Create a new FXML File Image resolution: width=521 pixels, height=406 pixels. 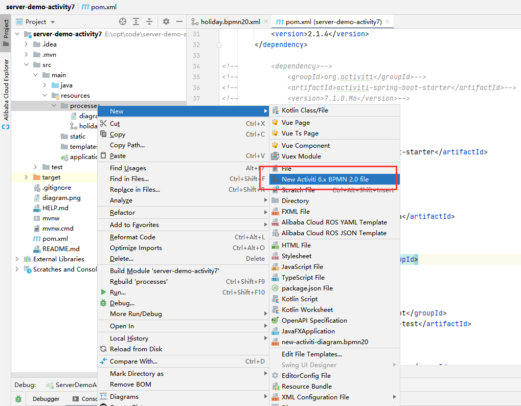334,211
